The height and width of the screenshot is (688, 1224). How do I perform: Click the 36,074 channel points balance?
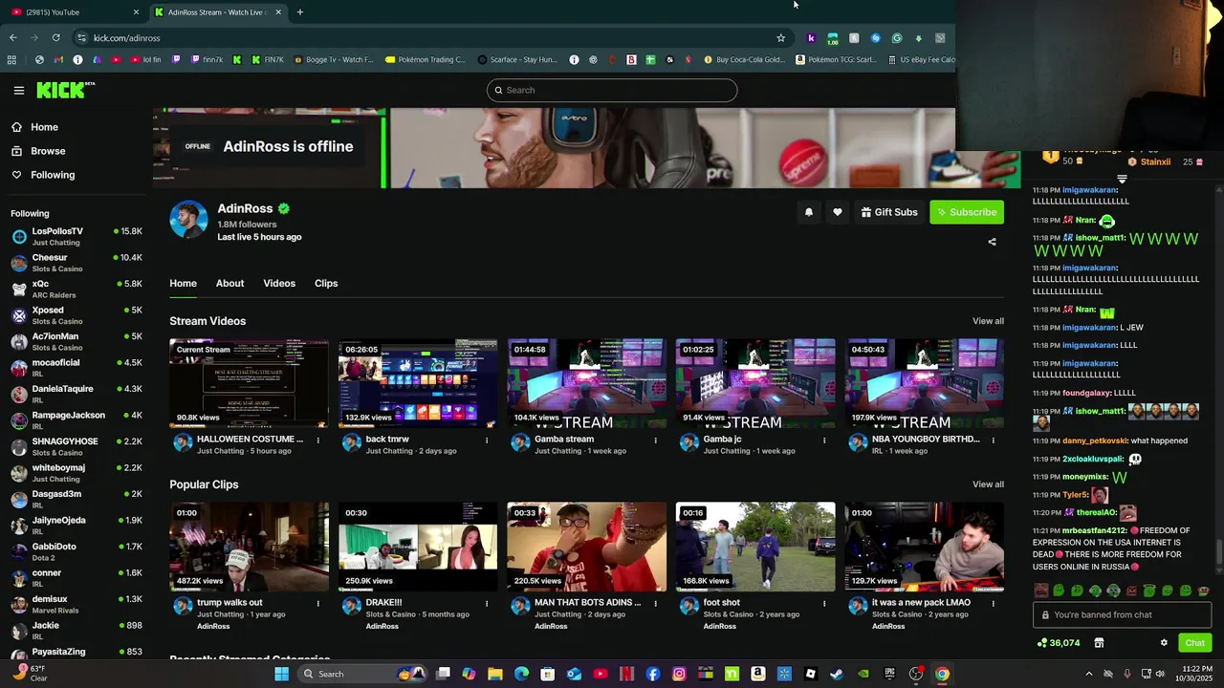[x=1059, y=643]
